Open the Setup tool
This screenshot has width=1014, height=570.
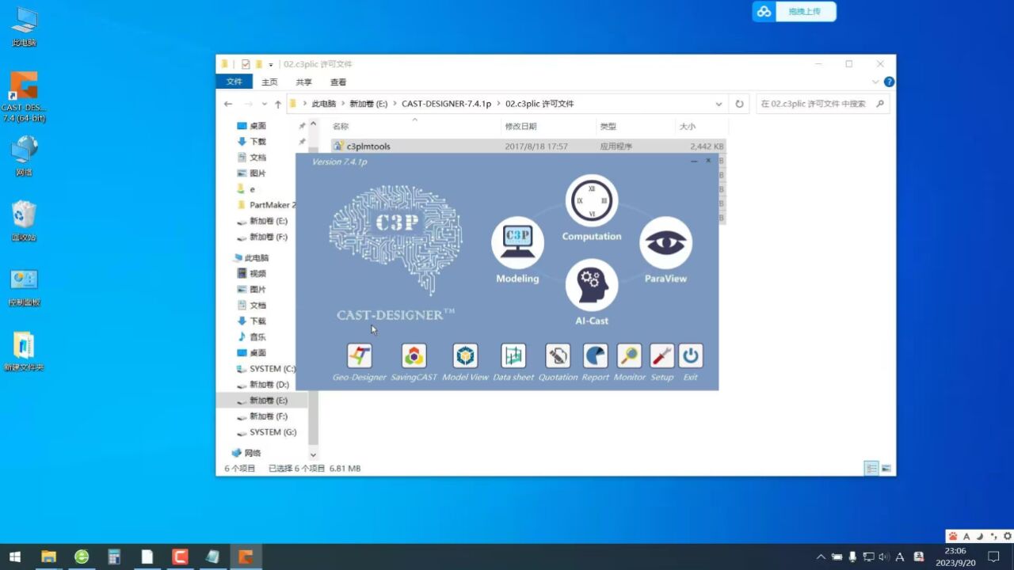[x=661, y=356]
